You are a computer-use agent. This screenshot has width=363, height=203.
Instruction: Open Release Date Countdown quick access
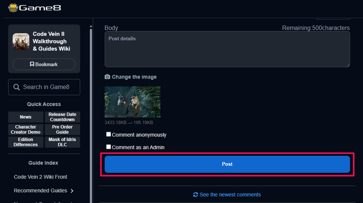click(x=62, y=117)
